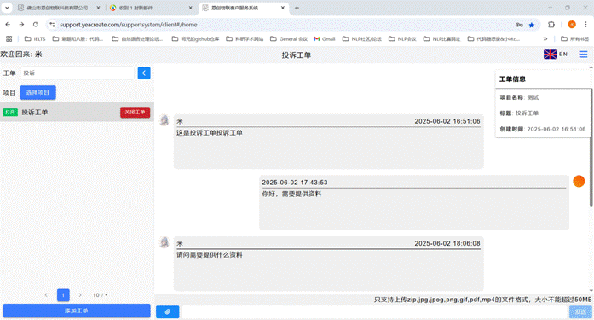
Task: Click the blue 添加工单 button
Action: click(x=77, y=311)
